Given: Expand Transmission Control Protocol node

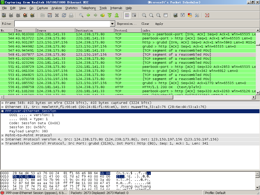Looking at the screenshot, I should 2,144.
